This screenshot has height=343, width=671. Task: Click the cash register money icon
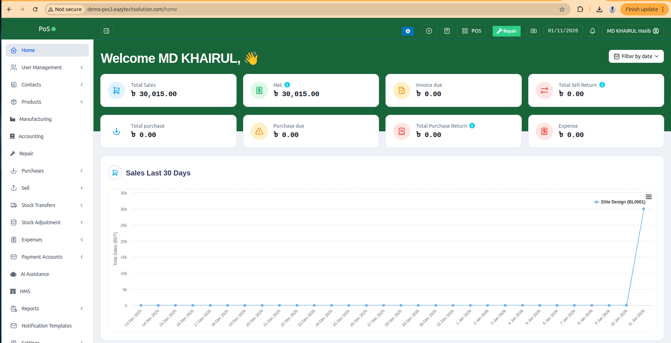click(533, 31)
